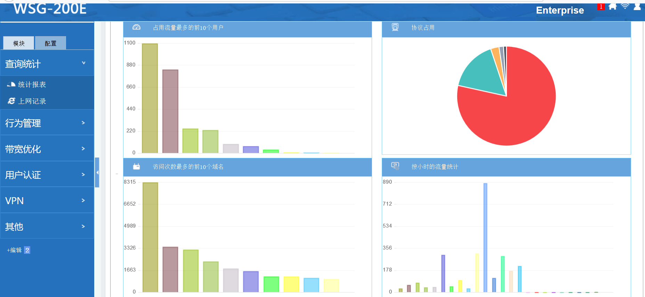The width and height of the screenshot is (645, 297).
Task: Click the +编辑 link at sidebar bottom
Action: (x=14, y=250)
